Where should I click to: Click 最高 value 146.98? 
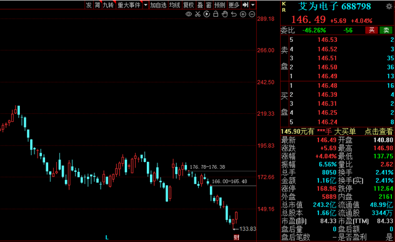[383, 148]
